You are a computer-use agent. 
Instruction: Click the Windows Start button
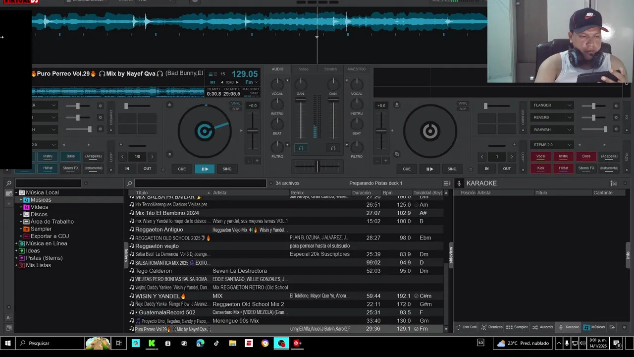(8, 343)
